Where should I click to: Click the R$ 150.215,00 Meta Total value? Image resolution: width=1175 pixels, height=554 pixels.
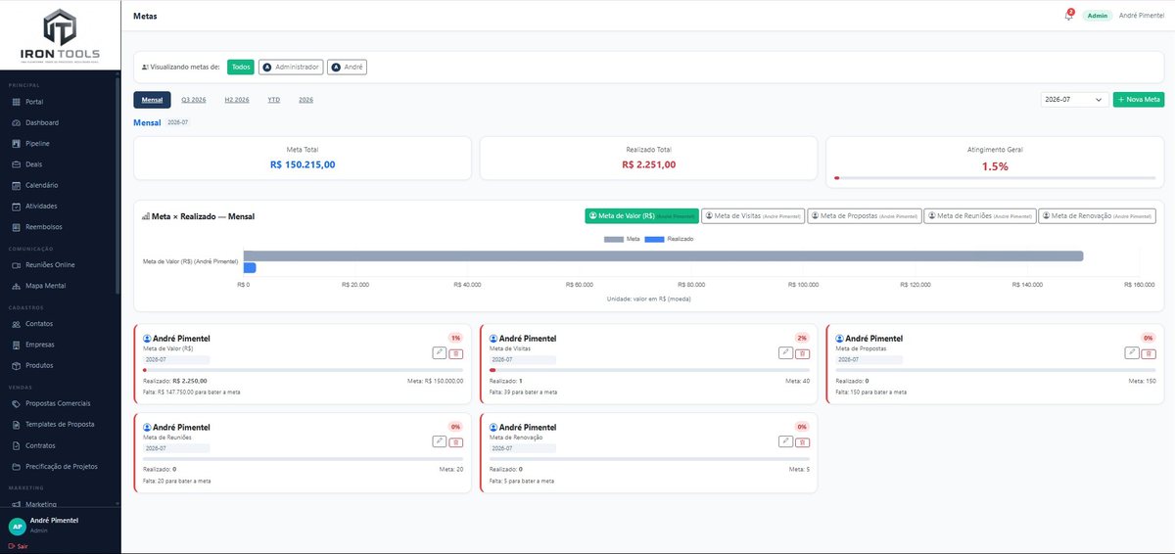tap(303, 164)
